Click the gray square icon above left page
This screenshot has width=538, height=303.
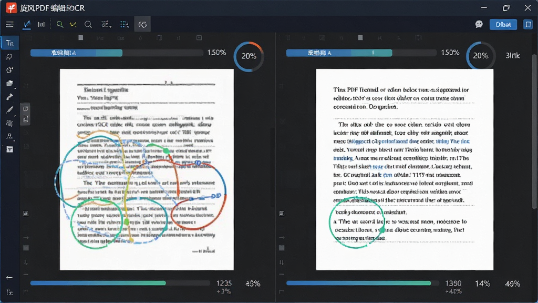pyautogui.click(x=80, y=38)
